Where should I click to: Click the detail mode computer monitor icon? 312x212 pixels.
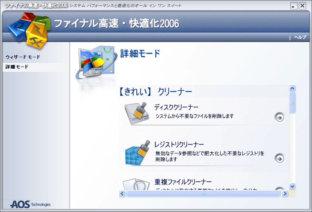tap(96, 62)
